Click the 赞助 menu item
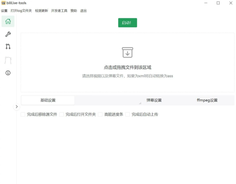 coord(74,11)
